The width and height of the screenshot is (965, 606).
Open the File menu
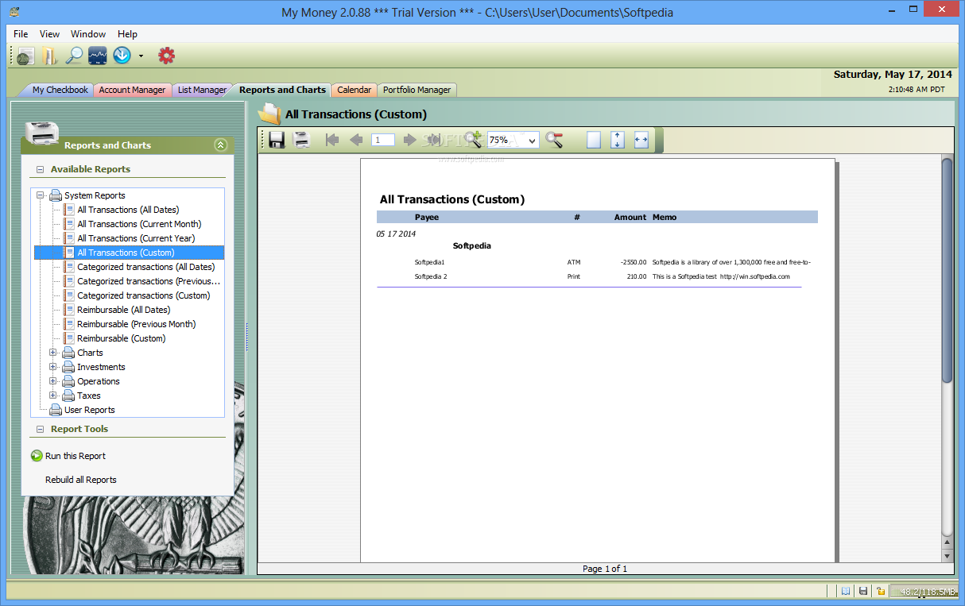pos(21,34)
